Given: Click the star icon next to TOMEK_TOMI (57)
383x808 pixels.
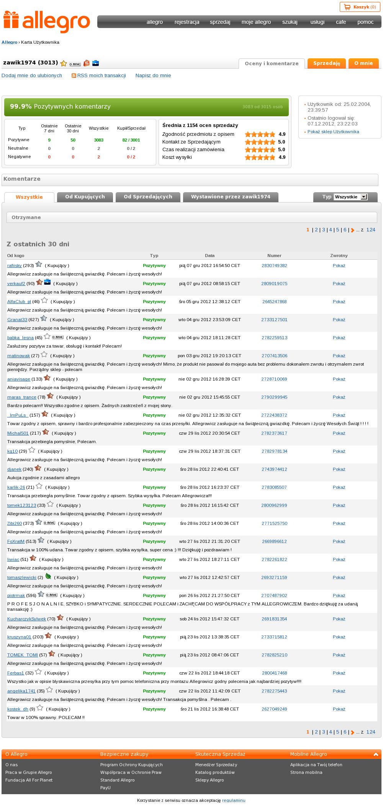Looking at the screenshot, I should [x=52, y=654].
